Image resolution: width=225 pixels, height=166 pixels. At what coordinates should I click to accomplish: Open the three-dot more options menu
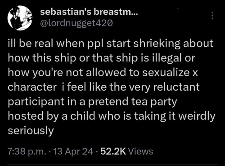click(212, 15)
